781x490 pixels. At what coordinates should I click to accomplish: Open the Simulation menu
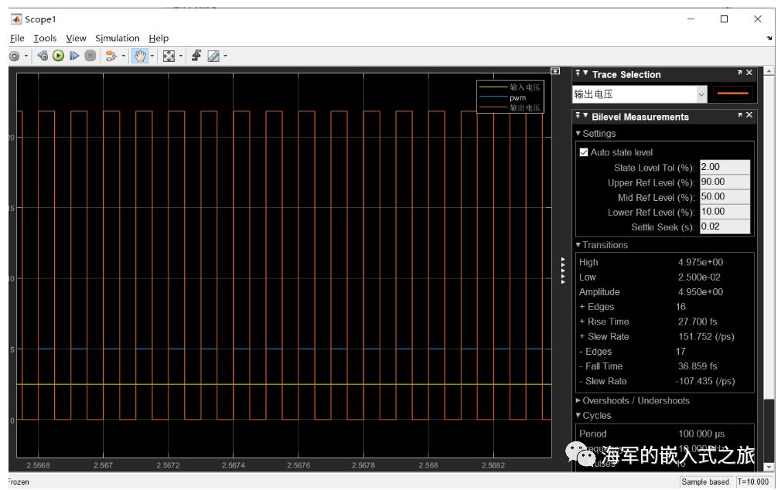pyautogui.click(x=118, y=38)
